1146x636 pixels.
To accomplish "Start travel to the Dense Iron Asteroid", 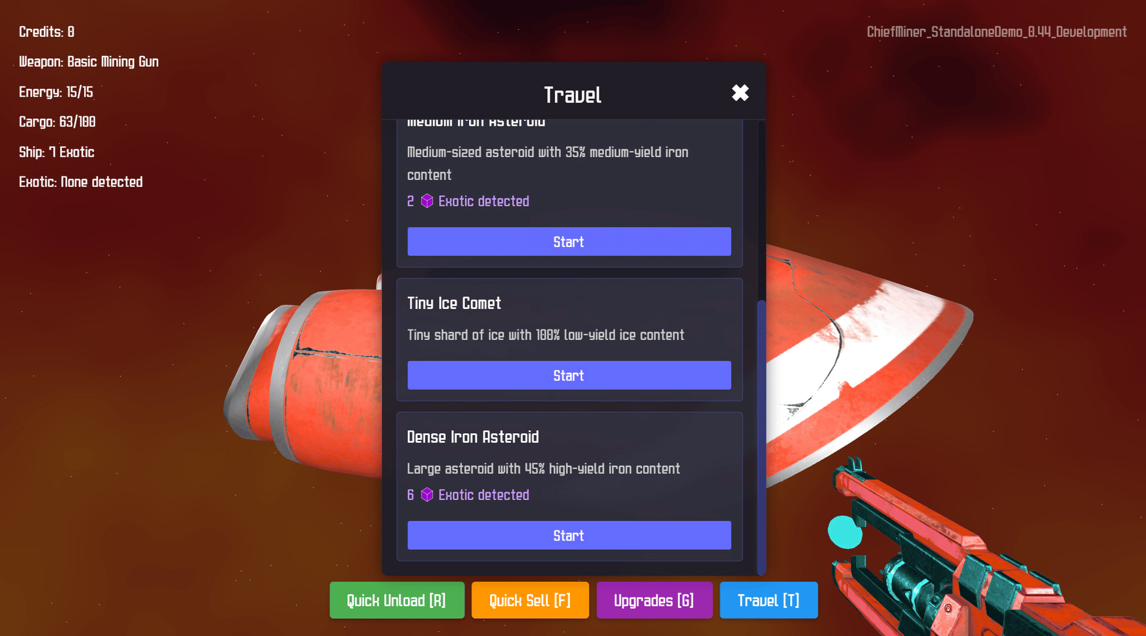I will click(x=569, y=535).
